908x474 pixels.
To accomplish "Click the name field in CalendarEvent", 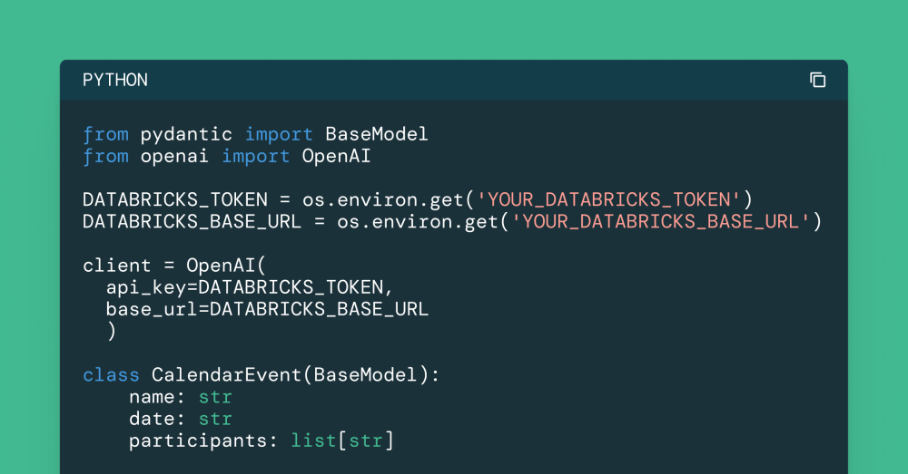I will 152,397.
